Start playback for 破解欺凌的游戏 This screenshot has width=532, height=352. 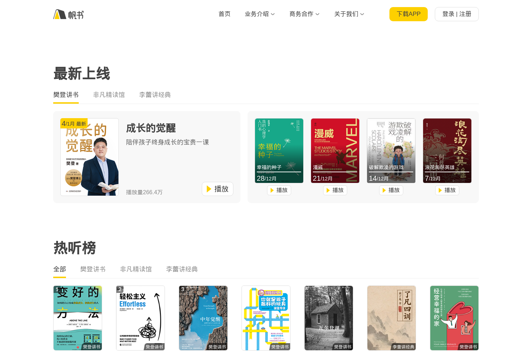tap(391, 190)
